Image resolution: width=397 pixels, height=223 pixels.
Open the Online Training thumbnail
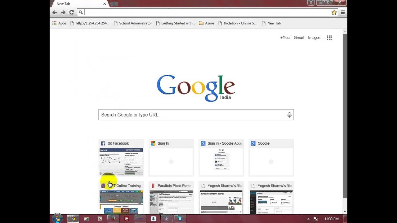121,198
